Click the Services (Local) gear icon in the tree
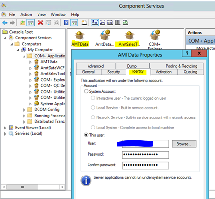This screenshot has height=199, width=215. click(11, 133)
